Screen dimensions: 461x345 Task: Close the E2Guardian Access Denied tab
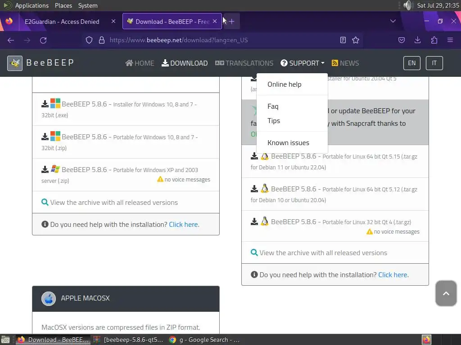113,22
